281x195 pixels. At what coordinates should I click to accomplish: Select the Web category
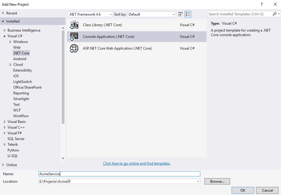click(x=17, y=47)
